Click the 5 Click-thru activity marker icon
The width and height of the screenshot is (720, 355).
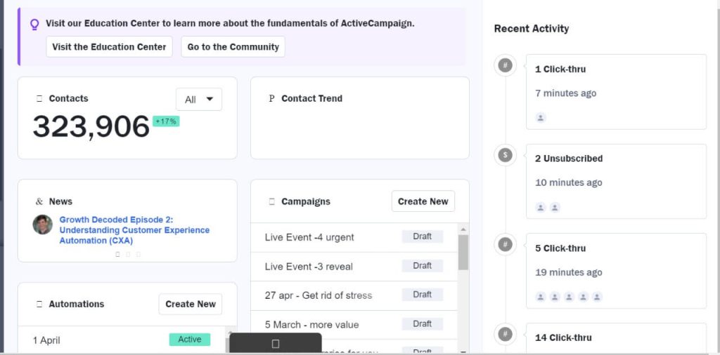tap(505, 245)
